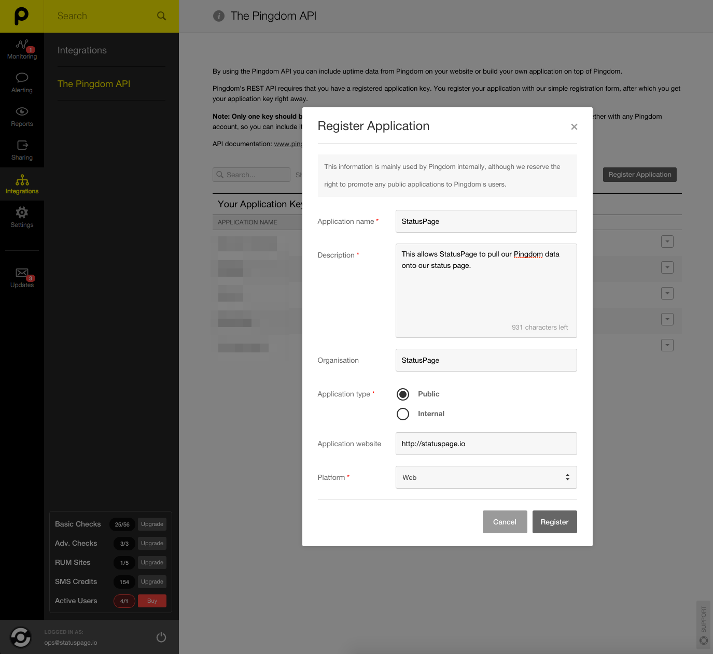
Task: Upgrade SMS Credits
Action: coord(152,582)
